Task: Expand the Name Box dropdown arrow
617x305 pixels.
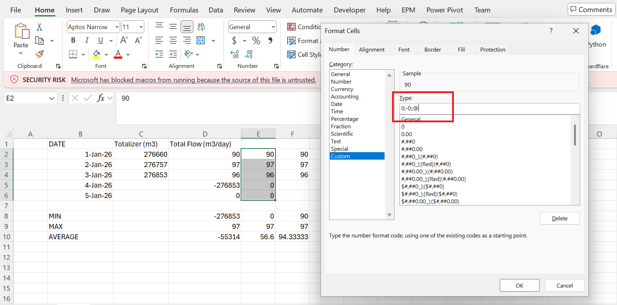Action: tap(52, 98)
